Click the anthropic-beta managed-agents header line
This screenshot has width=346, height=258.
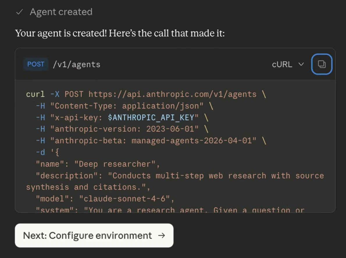pyautogui.click(x=151, y=141)
